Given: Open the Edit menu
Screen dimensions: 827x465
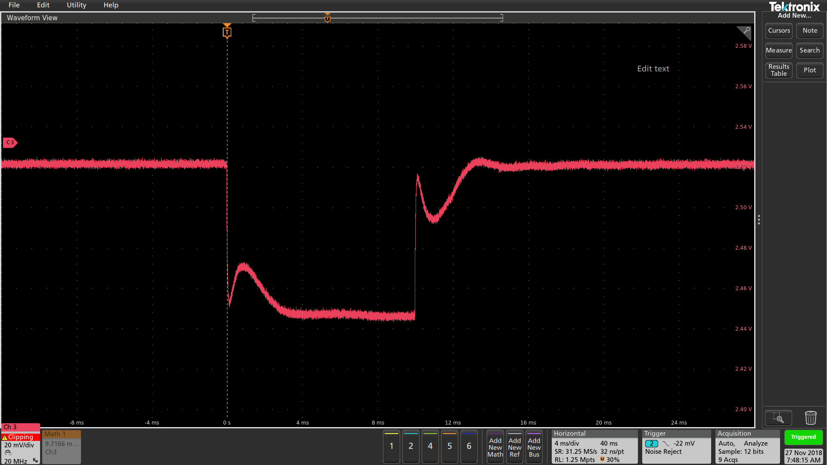Looking at the screenshot, I should pos(43,5).
